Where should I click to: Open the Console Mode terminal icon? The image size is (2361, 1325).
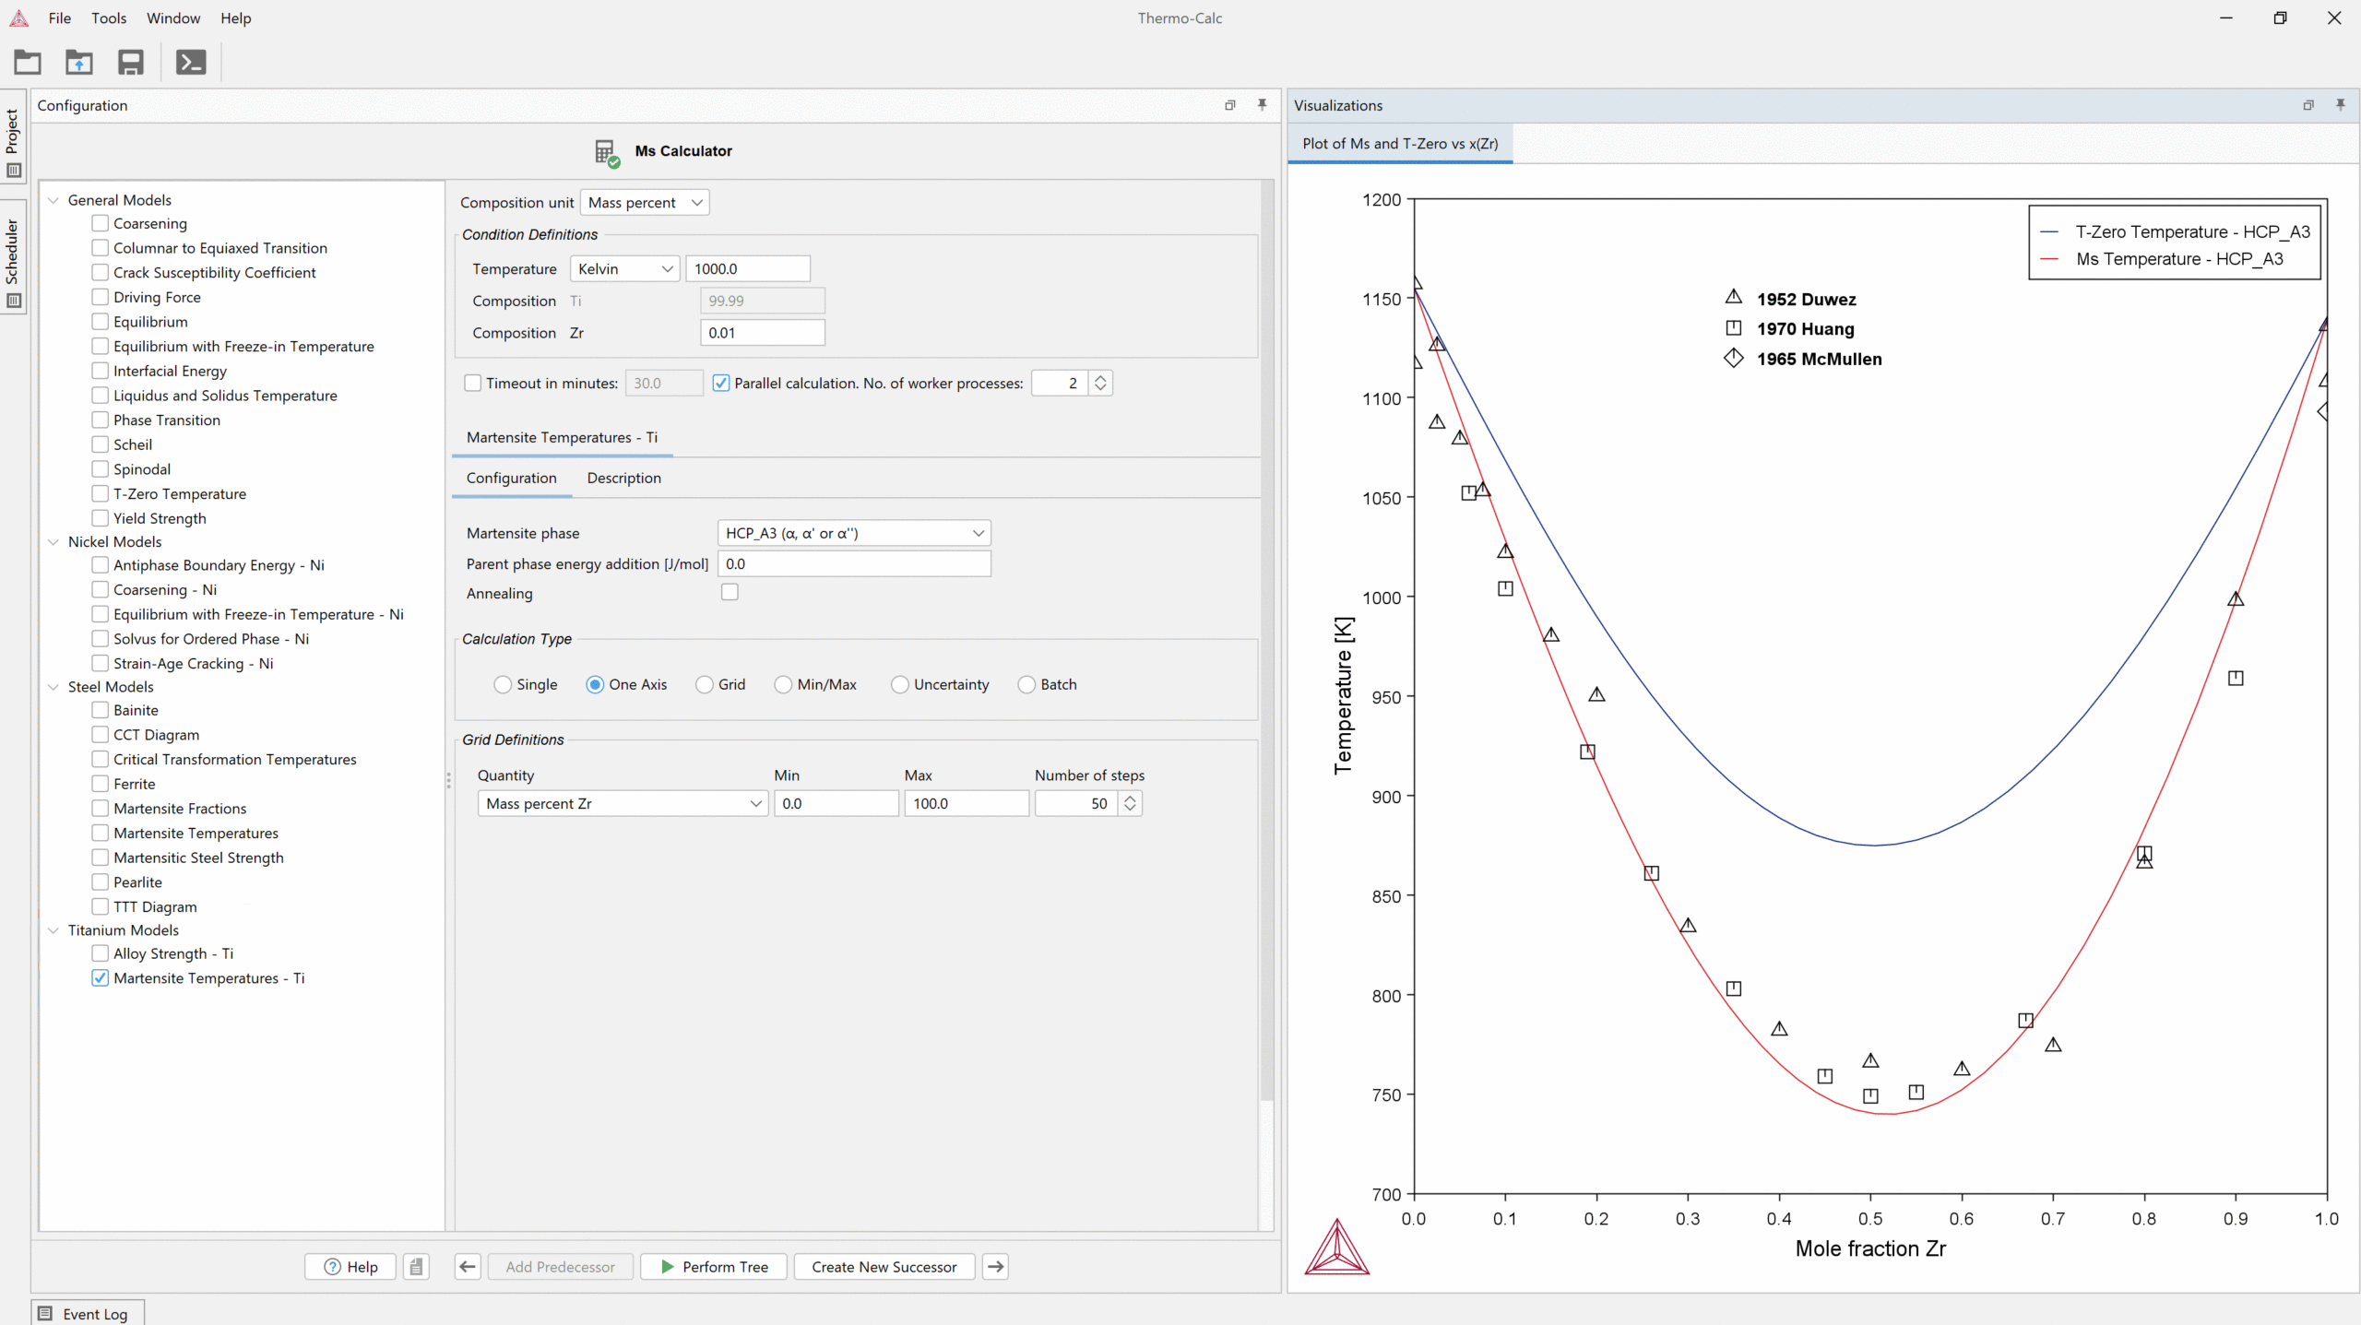(x=191, y=62)
